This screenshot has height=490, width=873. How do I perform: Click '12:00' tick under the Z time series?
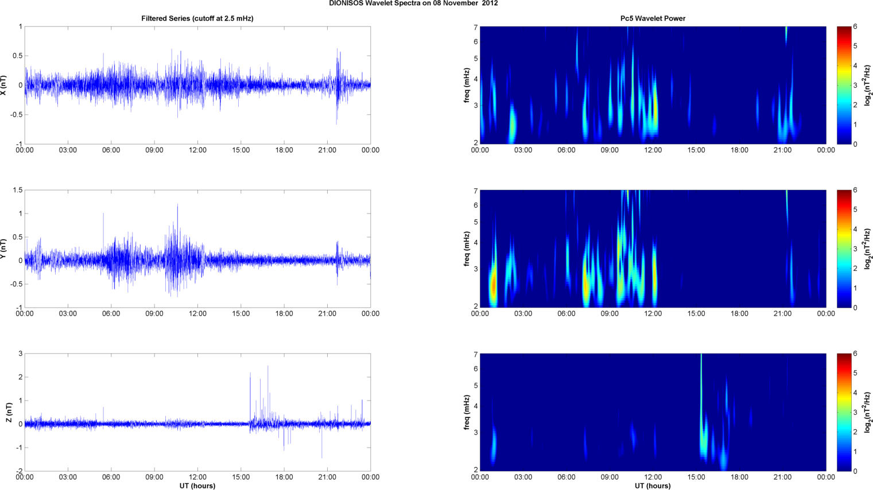coord(197,477)
